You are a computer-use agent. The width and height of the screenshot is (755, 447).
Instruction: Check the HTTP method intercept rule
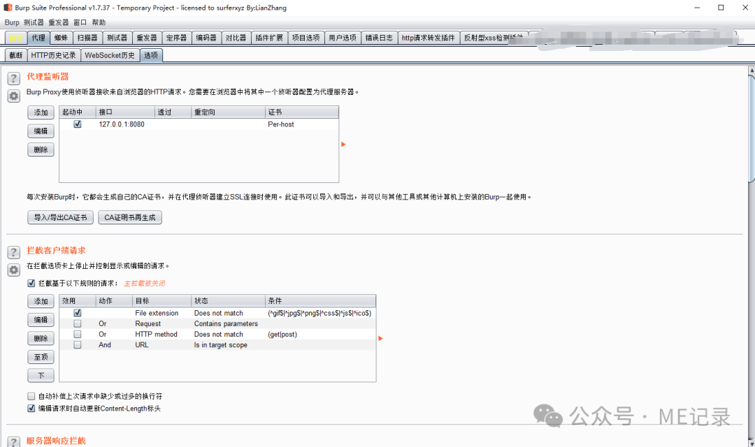pyautogui.click(x=77, y=334)
